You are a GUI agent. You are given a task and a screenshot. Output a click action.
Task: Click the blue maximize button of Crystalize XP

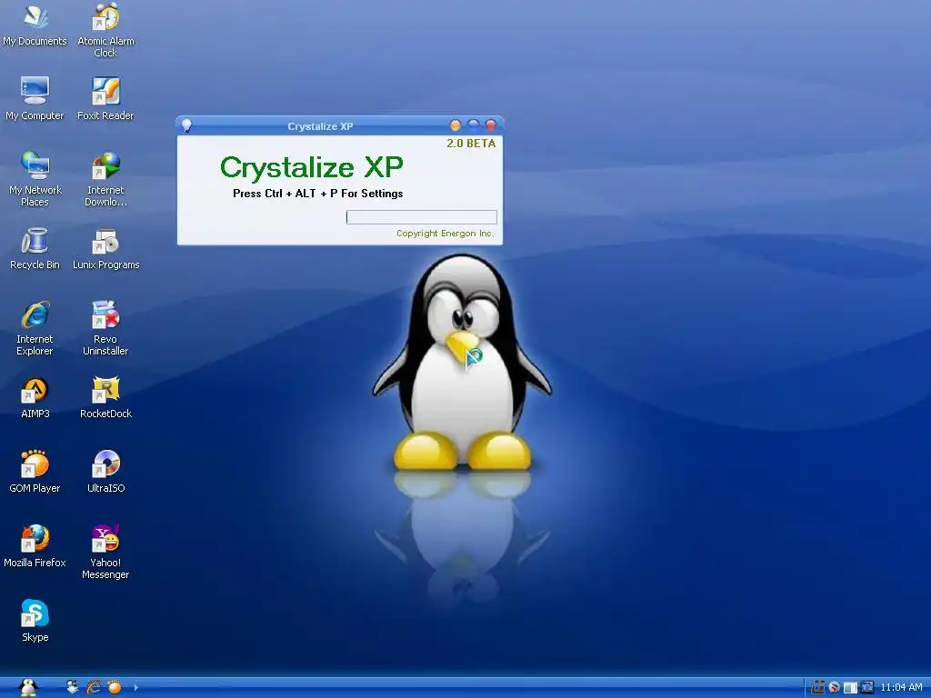473,125
